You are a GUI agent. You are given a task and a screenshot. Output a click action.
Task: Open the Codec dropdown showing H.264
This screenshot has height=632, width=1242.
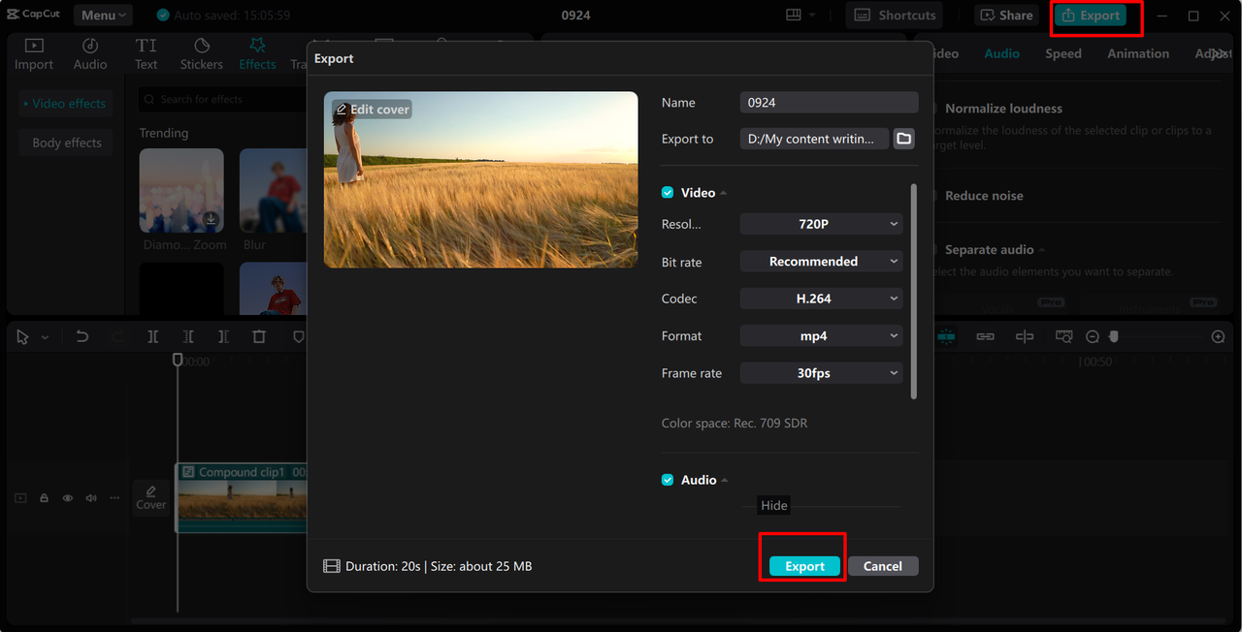pyautogui.click(x=821, y=299)
